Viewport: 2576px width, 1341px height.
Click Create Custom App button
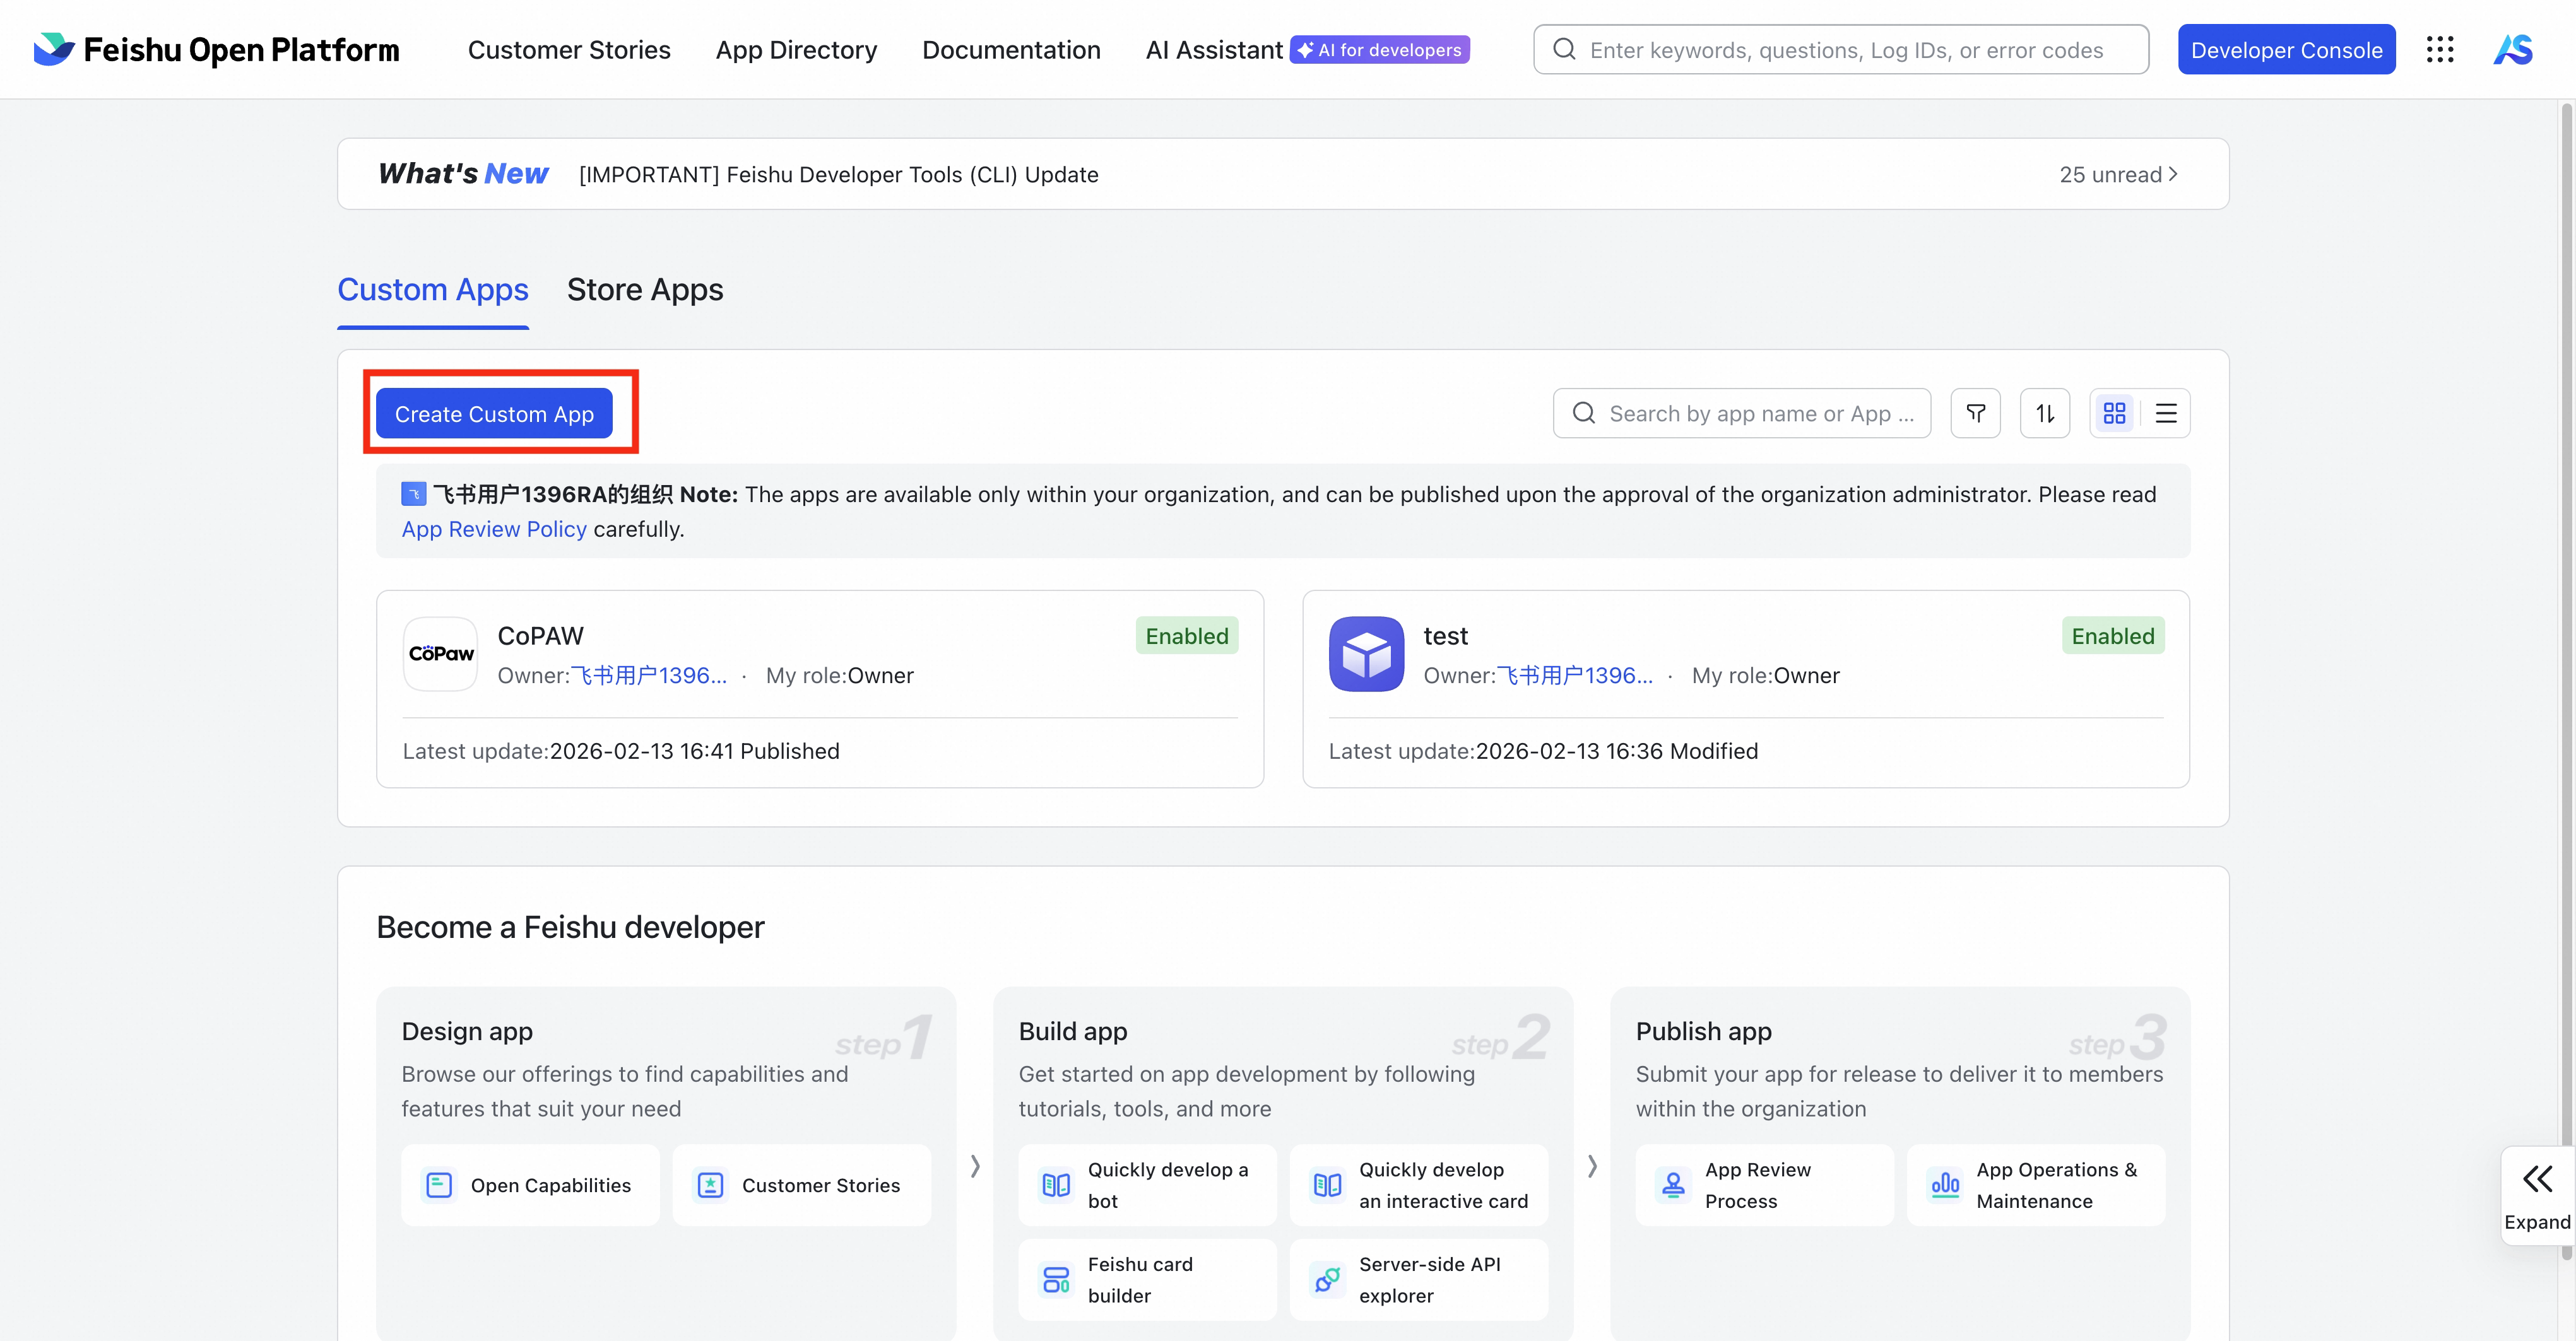(494, 414)
